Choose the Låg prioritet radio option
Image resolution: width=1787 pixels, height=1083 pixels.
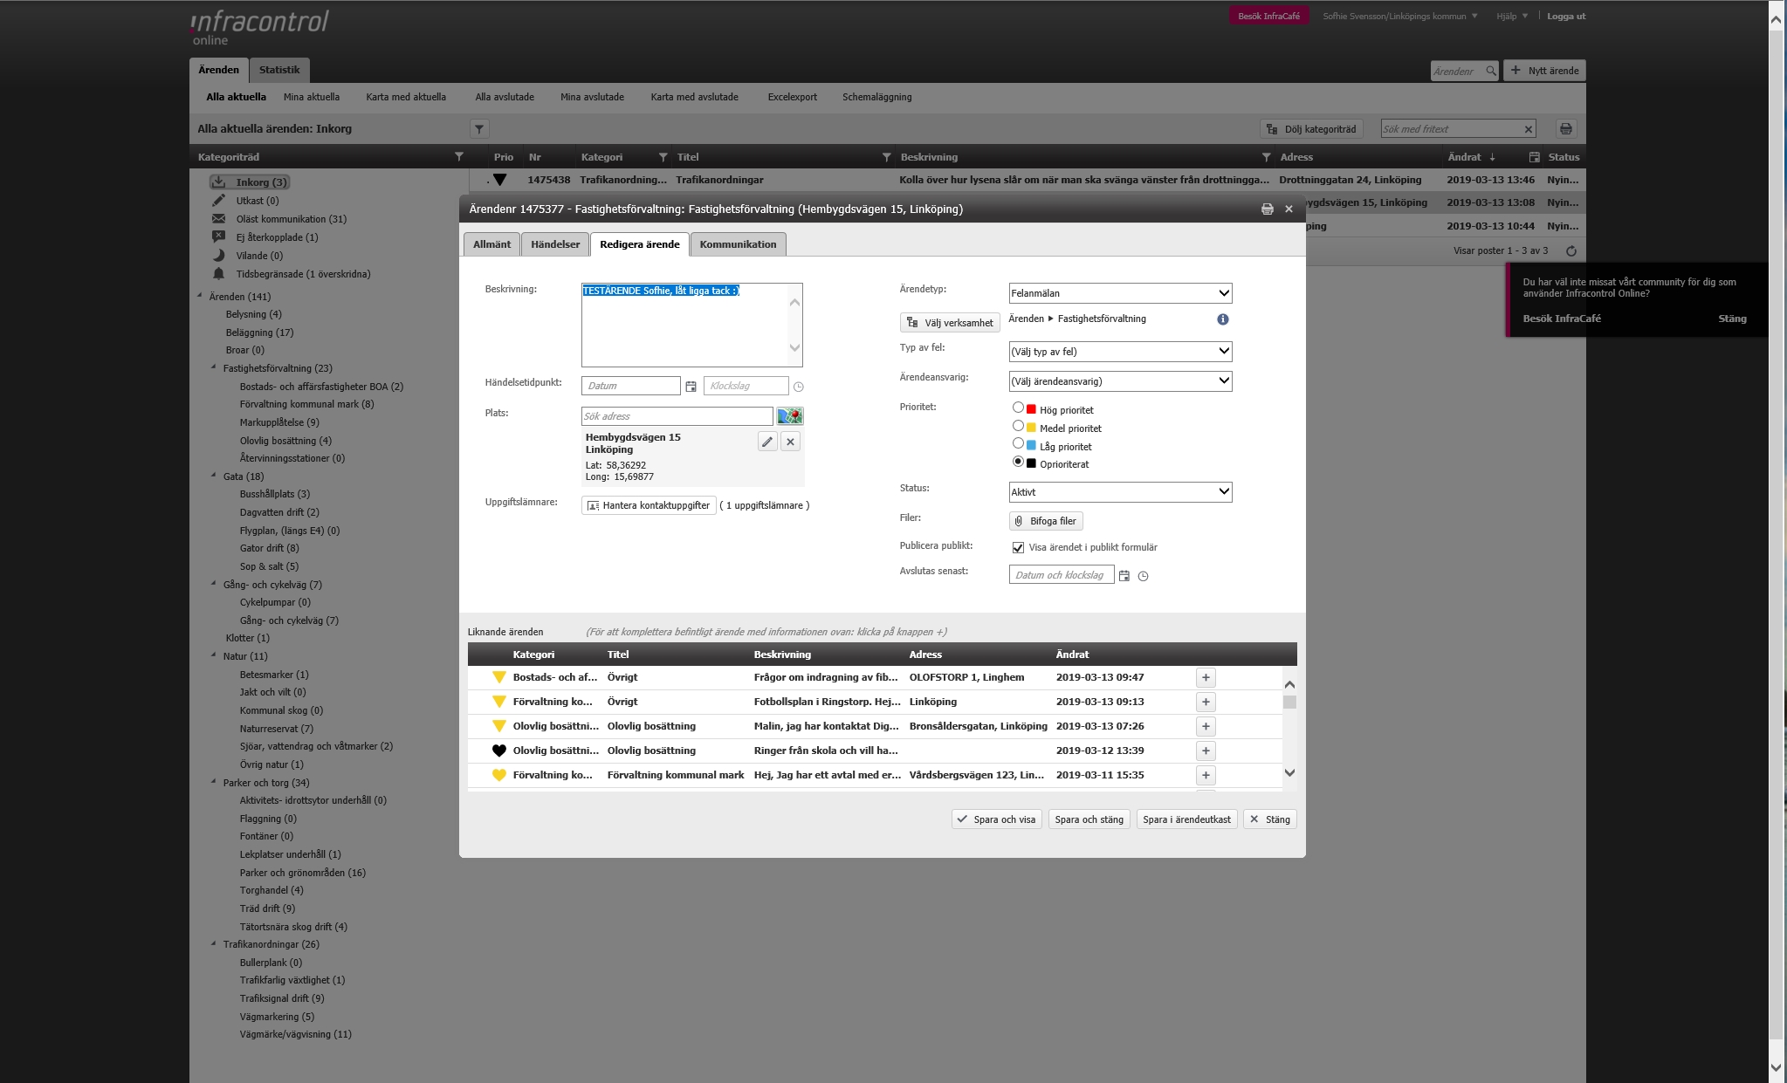pos(1018,443)
